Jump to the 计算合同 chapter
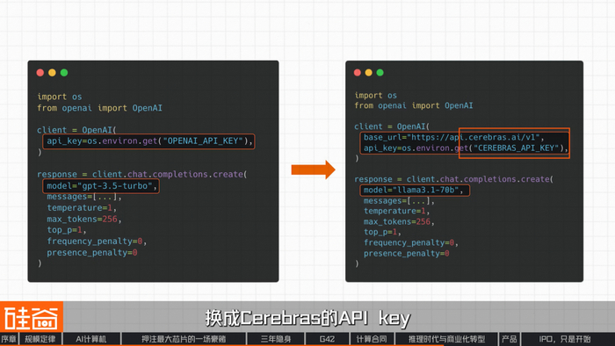Image resolution: width=615 pixels, height=346 pixels. pyautogui.click(x=372, y=339)
